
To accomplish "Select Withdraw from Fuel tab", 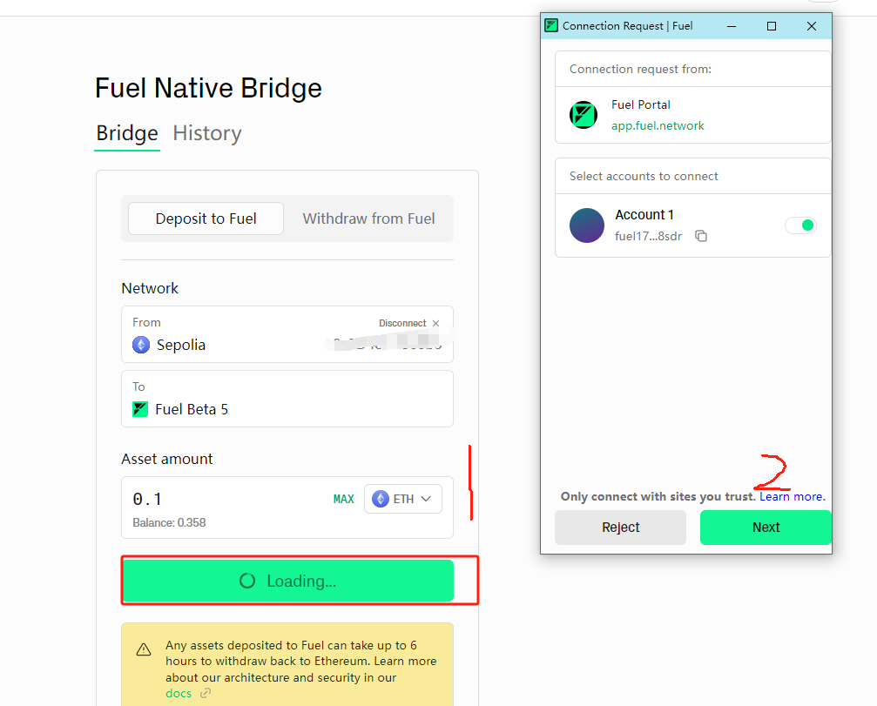I will (x=368, y=219).
